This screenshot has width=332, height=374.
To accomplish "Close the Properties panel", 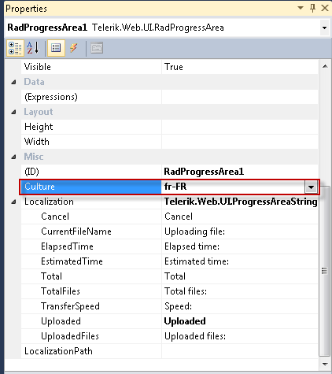I will (325, 8).
